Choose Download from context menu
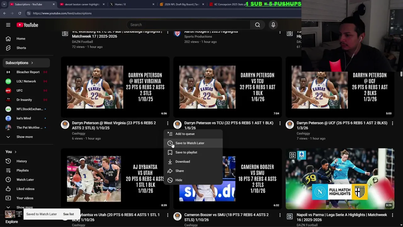 193,161
